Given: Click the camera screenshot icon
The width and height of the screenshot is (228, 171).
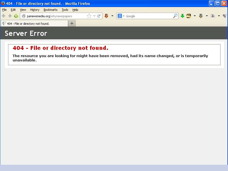Looking at the screenshot, I should 213,16.
